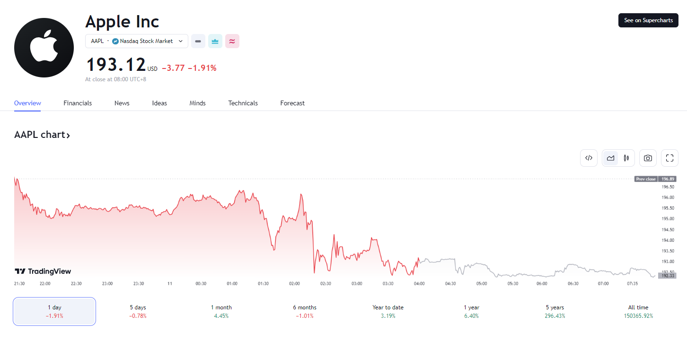This screenshot has height=341, width=687.
Task: Open the Technicals tab
Action: (243, 103)
